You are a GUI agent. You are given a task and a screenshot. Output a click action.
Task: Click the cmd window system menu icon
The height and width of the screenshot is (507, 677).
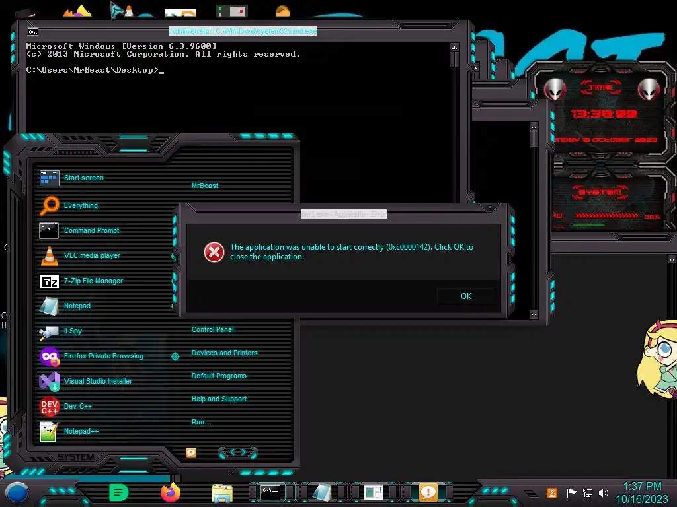click(33, 32)
